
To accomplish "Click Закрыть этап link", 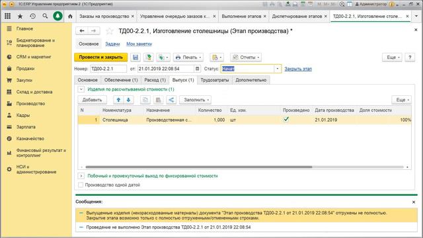I will [298, 69].
